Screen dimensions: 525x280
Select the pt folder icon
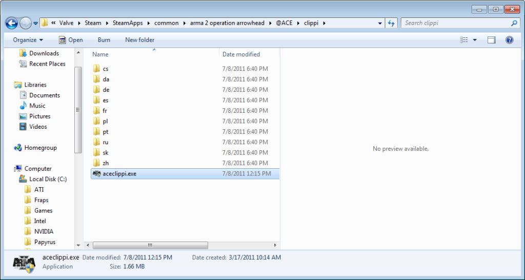click(96, 132)
